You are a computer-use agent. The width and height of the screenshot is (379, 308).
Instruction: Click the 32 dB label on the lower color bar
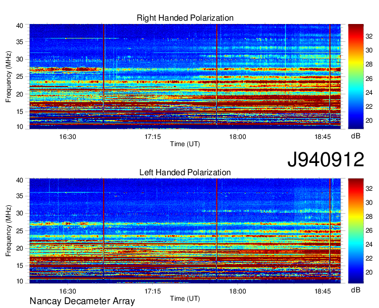[x=369, y=189]
